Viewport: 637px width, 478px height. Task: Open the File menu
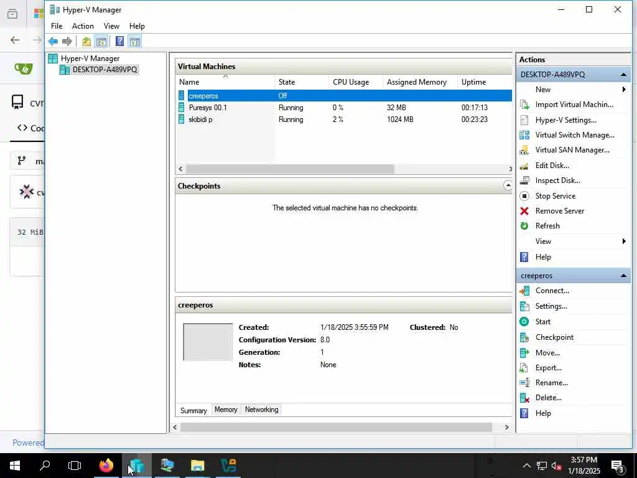pos(57,26)
